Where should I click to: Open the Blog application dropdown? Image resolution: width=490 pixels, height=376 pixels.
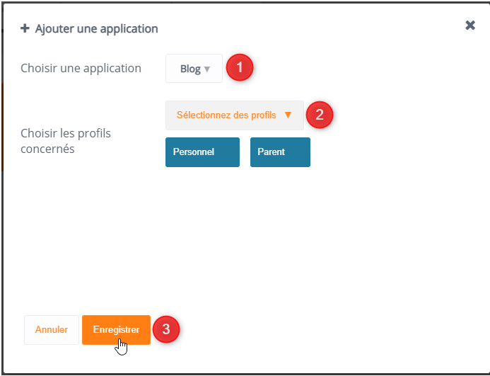tap(194, 69)
